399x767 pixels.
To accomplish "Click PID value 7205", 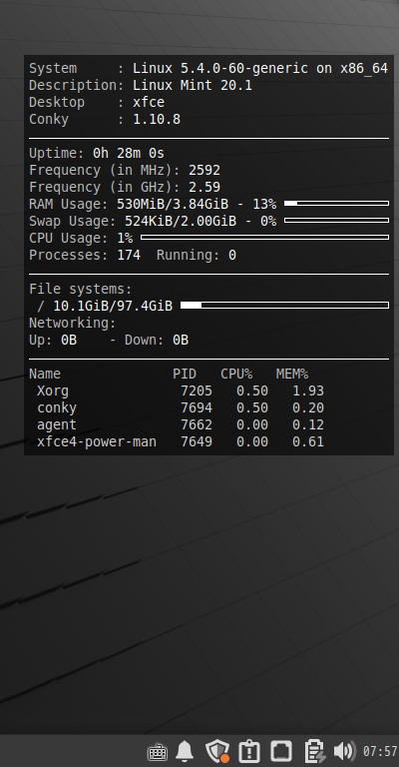I will (197, 390).
